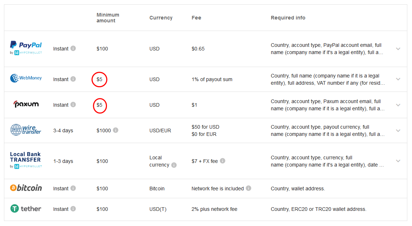This screenshot has height=226, width=412.
Task: Click info icon next to Tether Instant
Action: coord(73,209)
